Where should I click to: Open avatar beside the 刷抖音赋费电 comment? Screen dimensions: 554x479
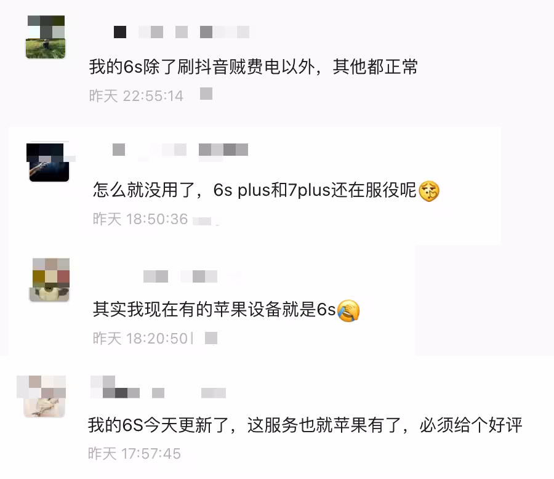pyautogui.click(x=46, y=37)
